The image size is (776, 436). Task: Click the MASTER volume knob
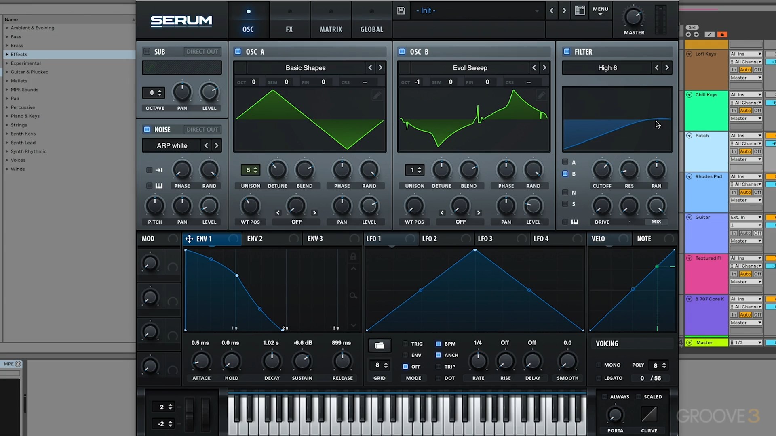[x=633, y=17]
